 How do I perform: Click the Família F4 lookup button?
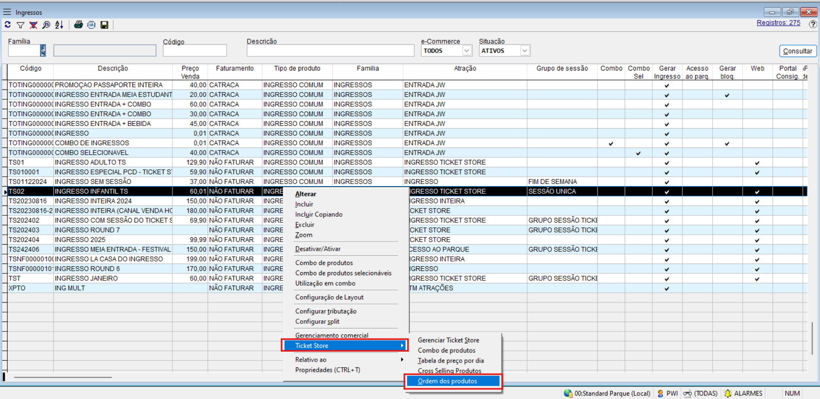[x=43, y=51]
